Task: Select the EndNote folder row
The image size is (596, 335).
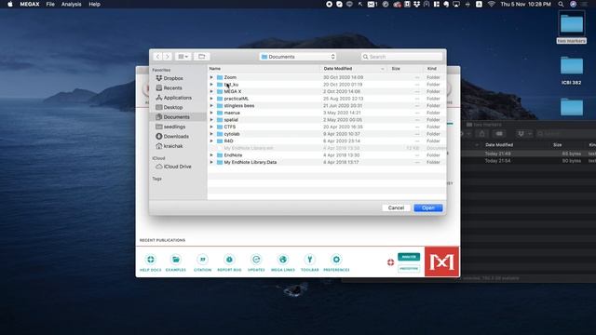Action: (327, 155)
